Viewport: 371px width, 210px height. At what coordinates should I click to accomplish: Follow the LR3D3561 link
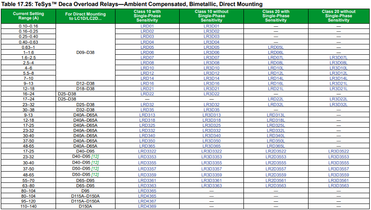[338, 180]
